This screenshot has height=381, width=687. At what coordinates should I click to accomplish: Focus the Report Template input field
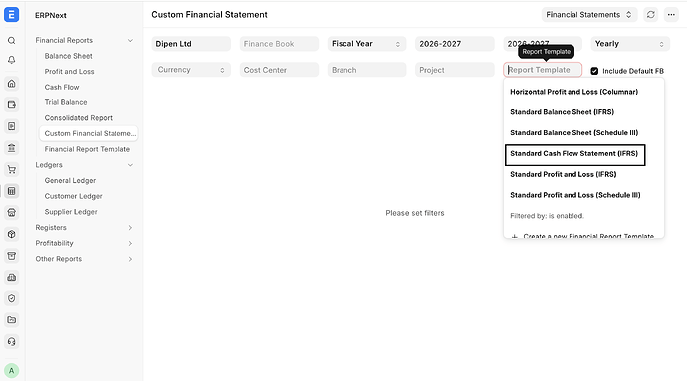pyautogui.click(x=543, y=70)
